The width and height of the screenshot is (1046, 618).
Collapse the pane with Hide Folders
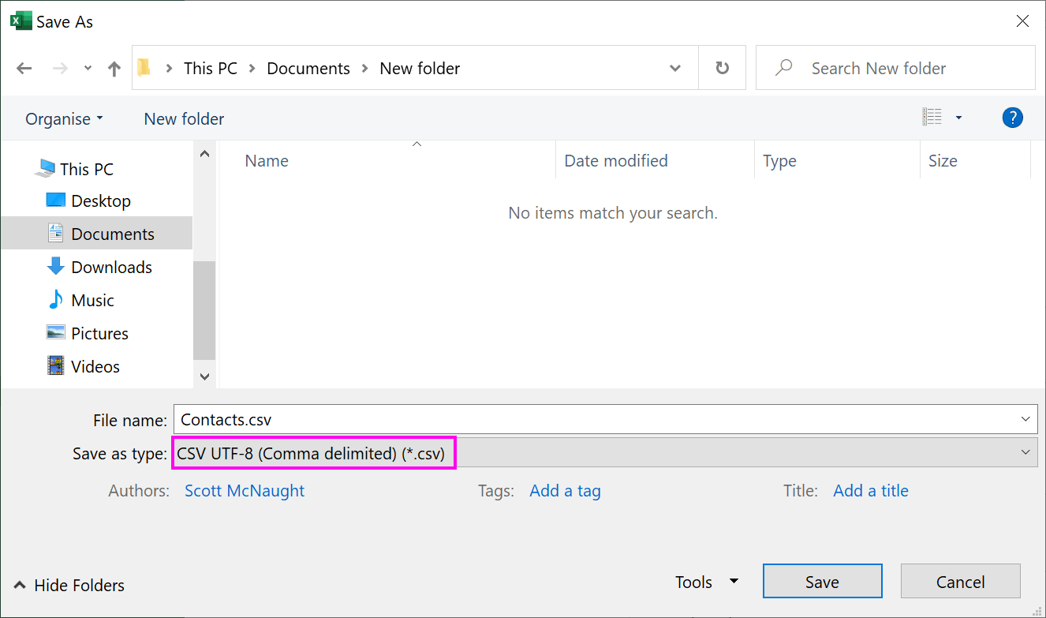click(x=69, y=586)
